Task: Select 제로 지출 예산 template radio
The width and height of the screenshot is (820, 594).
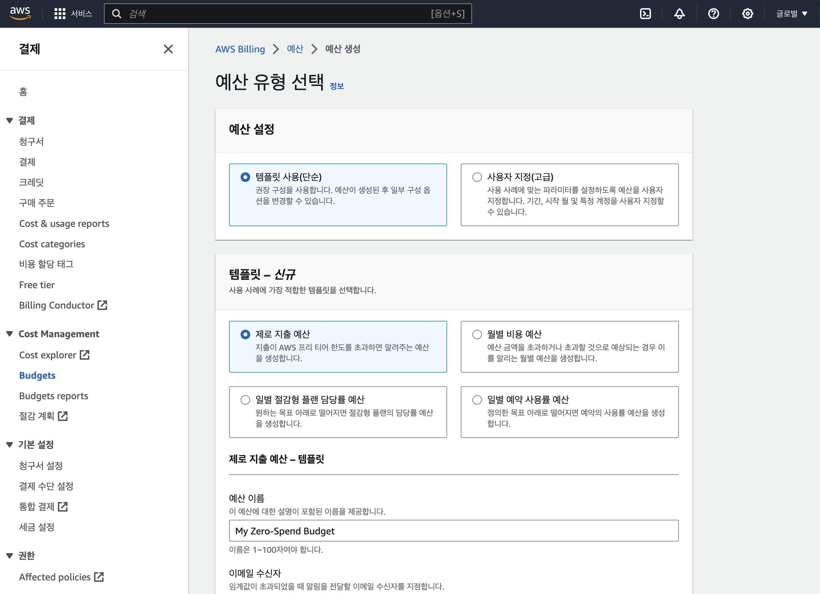Action: pos(245,334)
